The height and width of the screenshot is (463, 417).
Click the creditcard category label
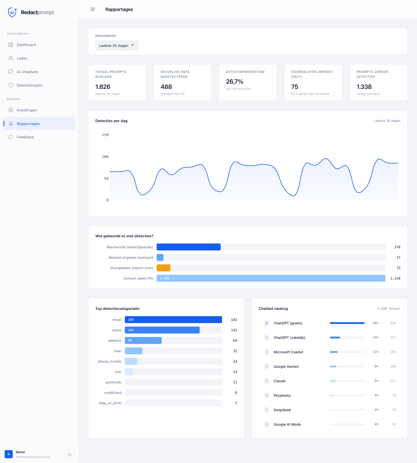pos(113,393)
